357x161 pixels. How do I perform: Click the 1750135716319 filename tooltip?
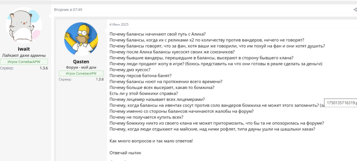[341, 103]
